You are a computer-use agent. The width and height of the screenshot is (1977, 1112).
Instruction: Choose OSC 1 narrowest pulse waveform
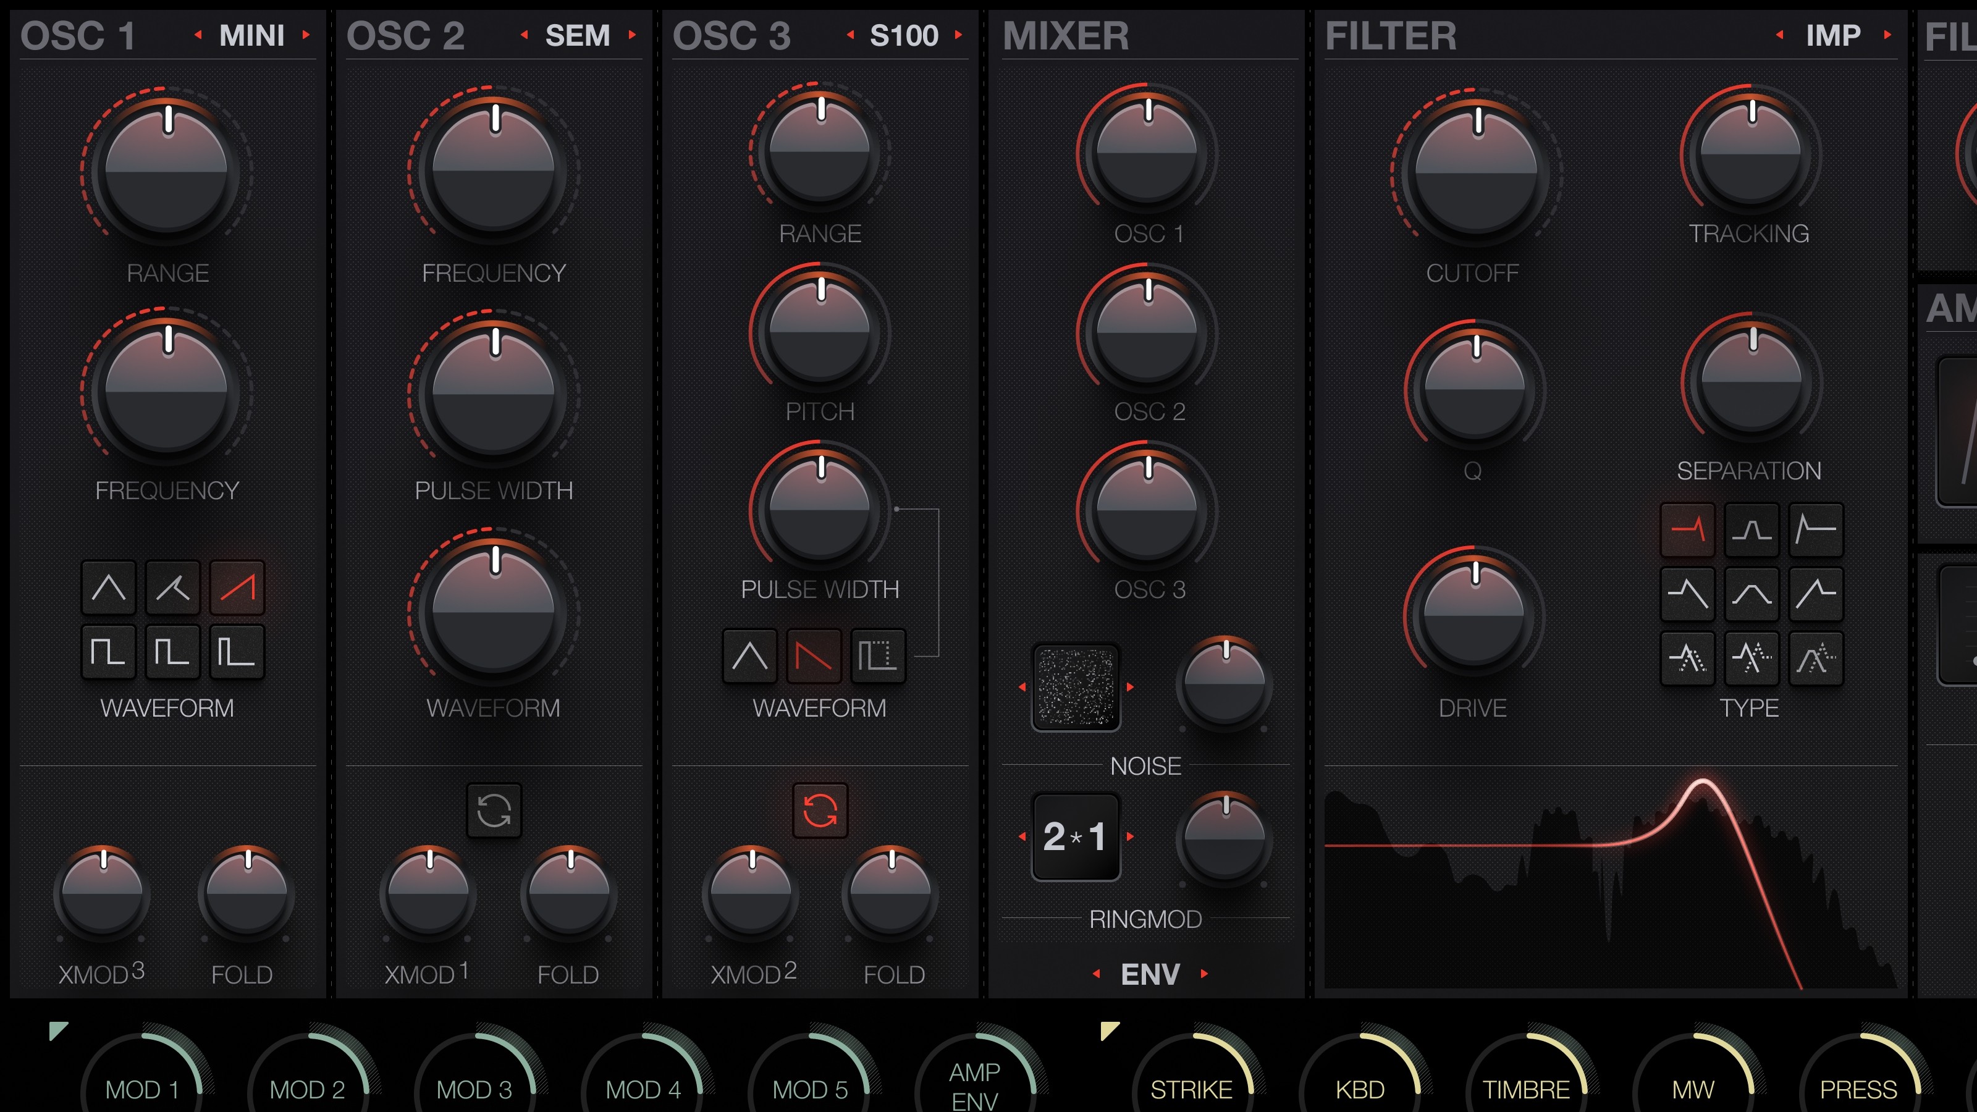(237, 653)
